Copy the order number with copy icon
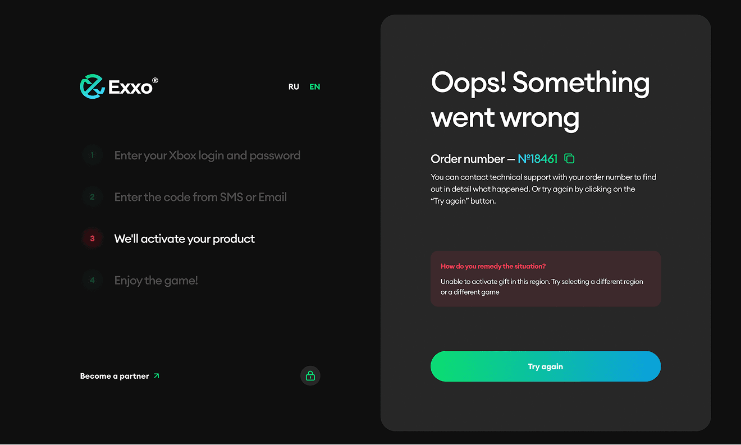The height and width of the screenshot is (445, 741). (x=569, y=159)
